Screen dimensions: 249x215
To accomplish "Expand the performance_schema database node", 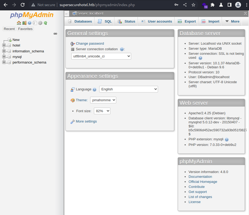I will coord(4,62).
